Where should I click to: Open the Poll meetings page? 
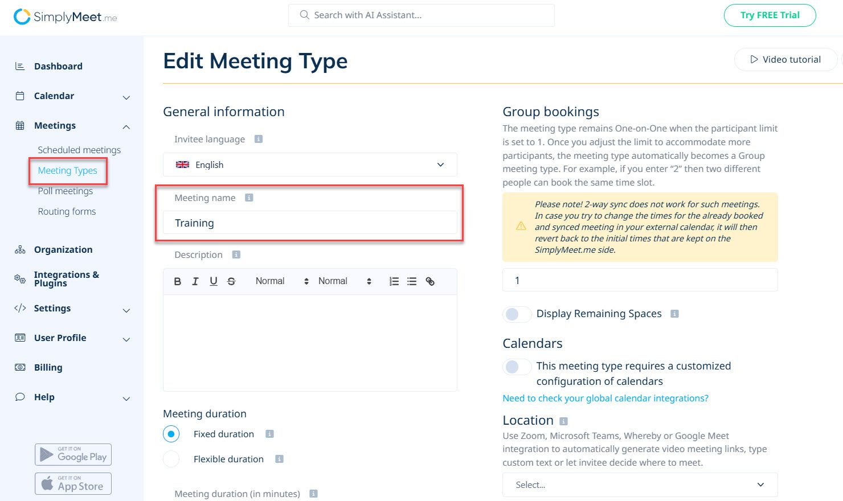[66, 191]
